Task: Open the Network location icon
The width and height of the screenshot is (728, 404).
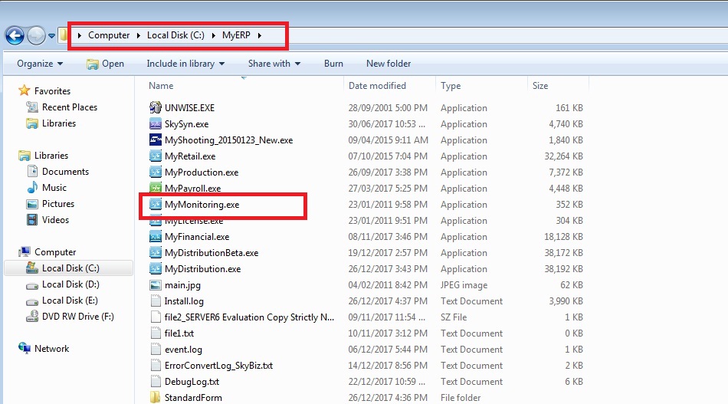Action: pos(25,349)
